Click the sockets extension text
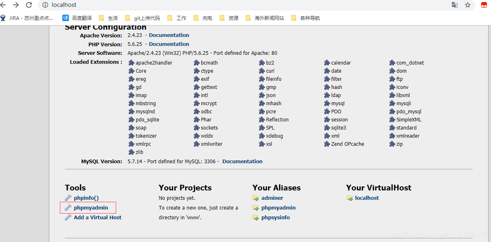This screenshot has height=242, width=491. click(x=209, y=128)
